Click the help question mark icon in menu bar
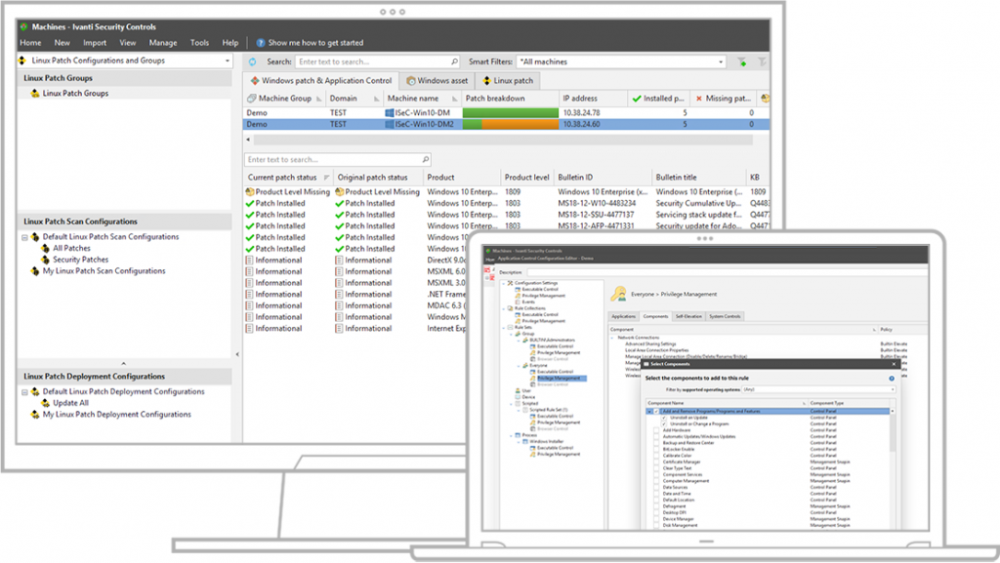The width and height of the screenshot is (1000, 563). [260, 43]
